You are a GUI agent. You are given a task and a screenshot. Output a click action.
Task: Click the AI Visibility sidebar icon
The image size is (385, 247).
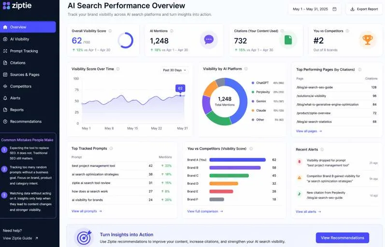(x=5, y=39)
